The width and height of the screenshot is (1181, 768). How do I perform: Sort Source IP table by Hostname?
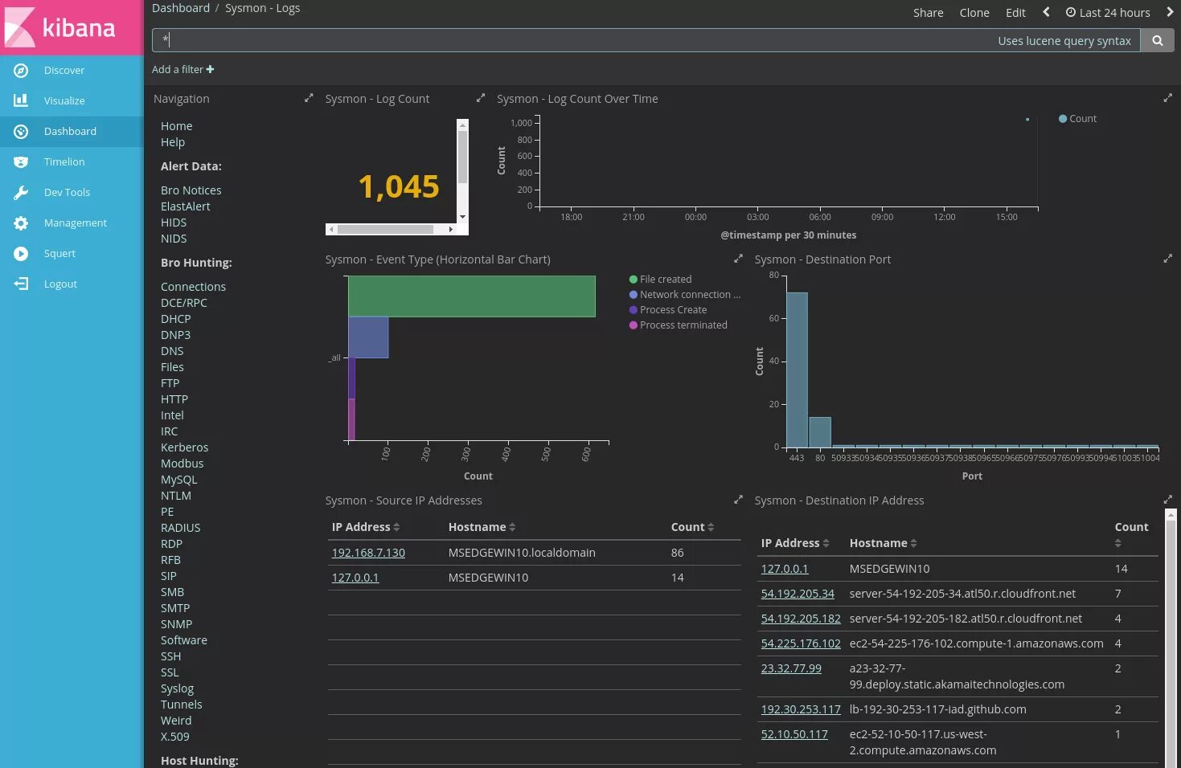pyautogui.click(x=512, y=527)
